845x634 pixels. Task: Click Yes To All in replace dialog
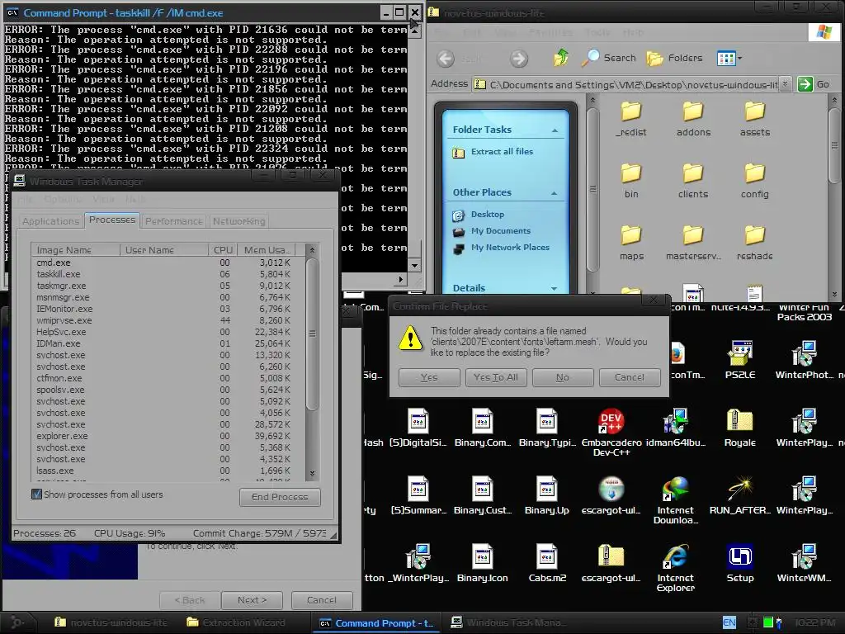tap(496, 377)
